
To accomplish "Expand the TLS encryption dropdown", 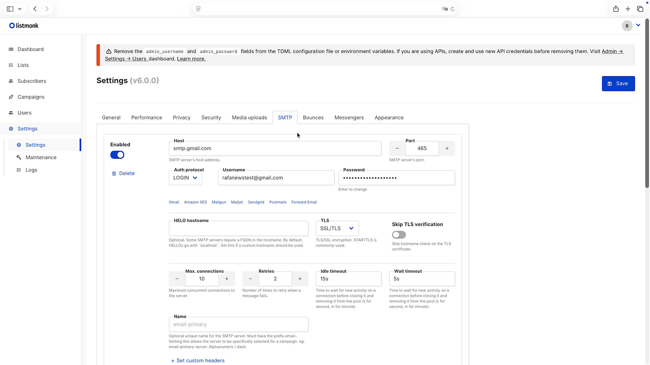I will (337, 228).
